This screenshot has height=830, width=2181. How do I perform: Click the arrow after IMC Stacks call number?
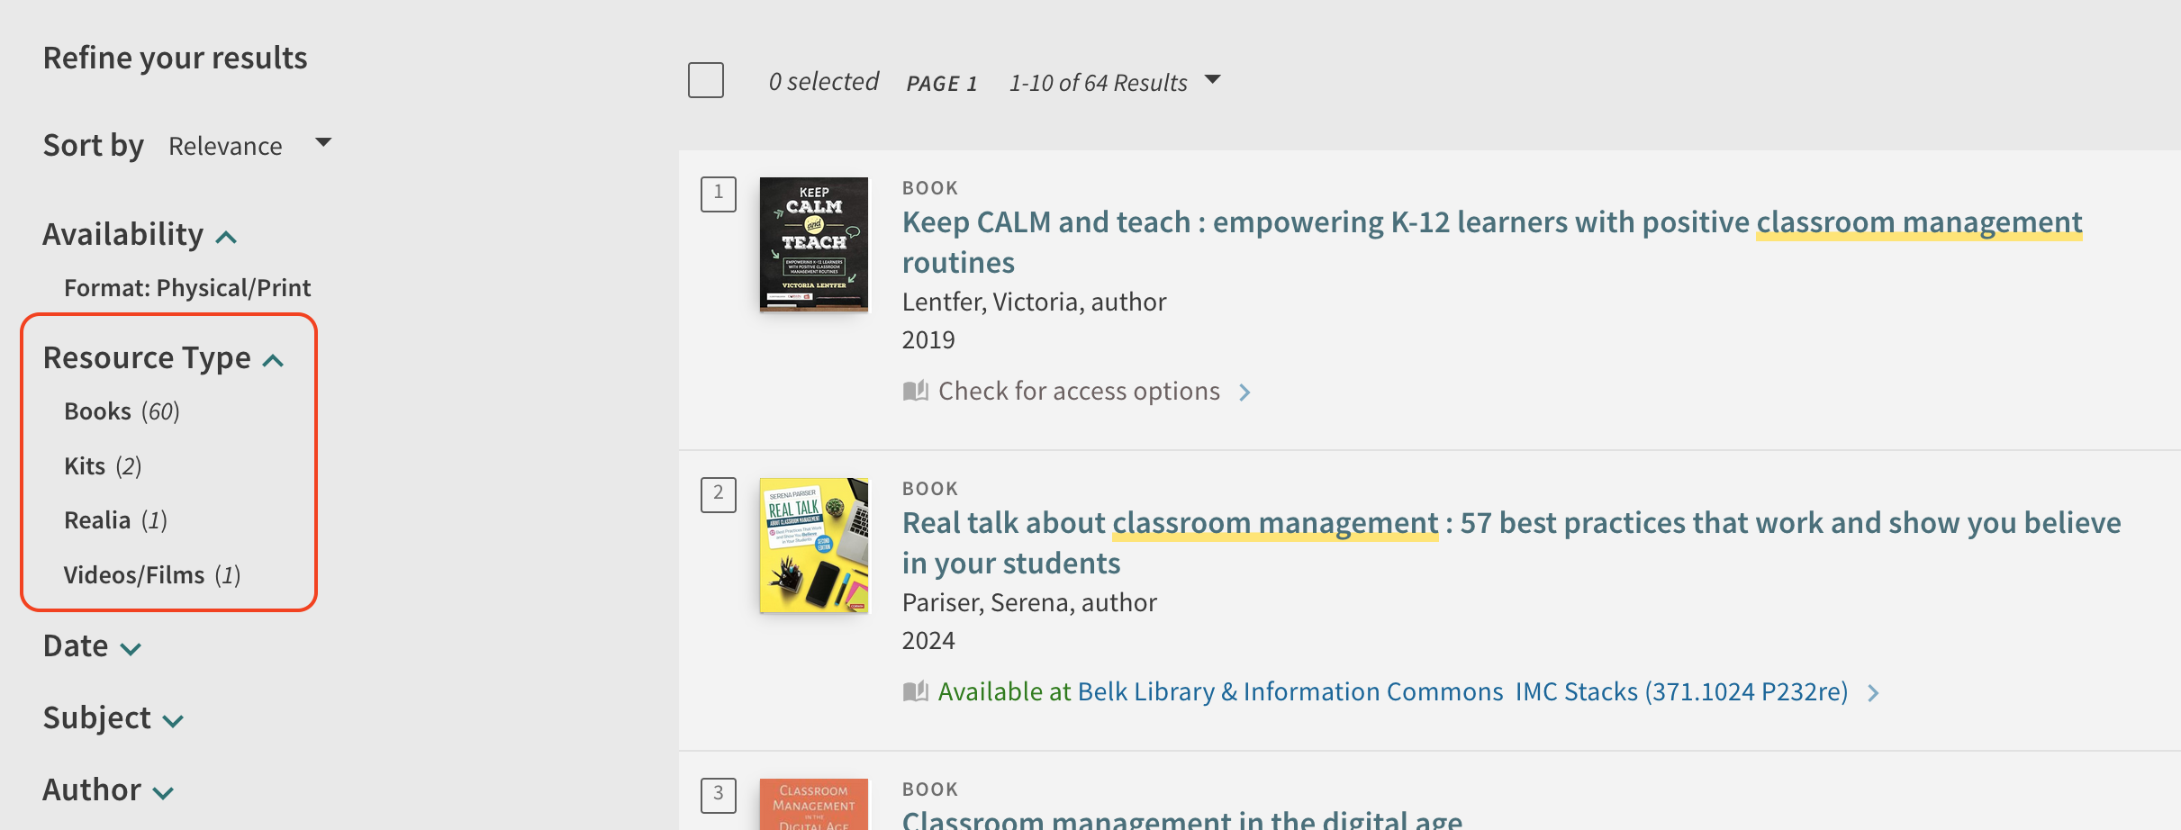click(x=1873, y=693)
